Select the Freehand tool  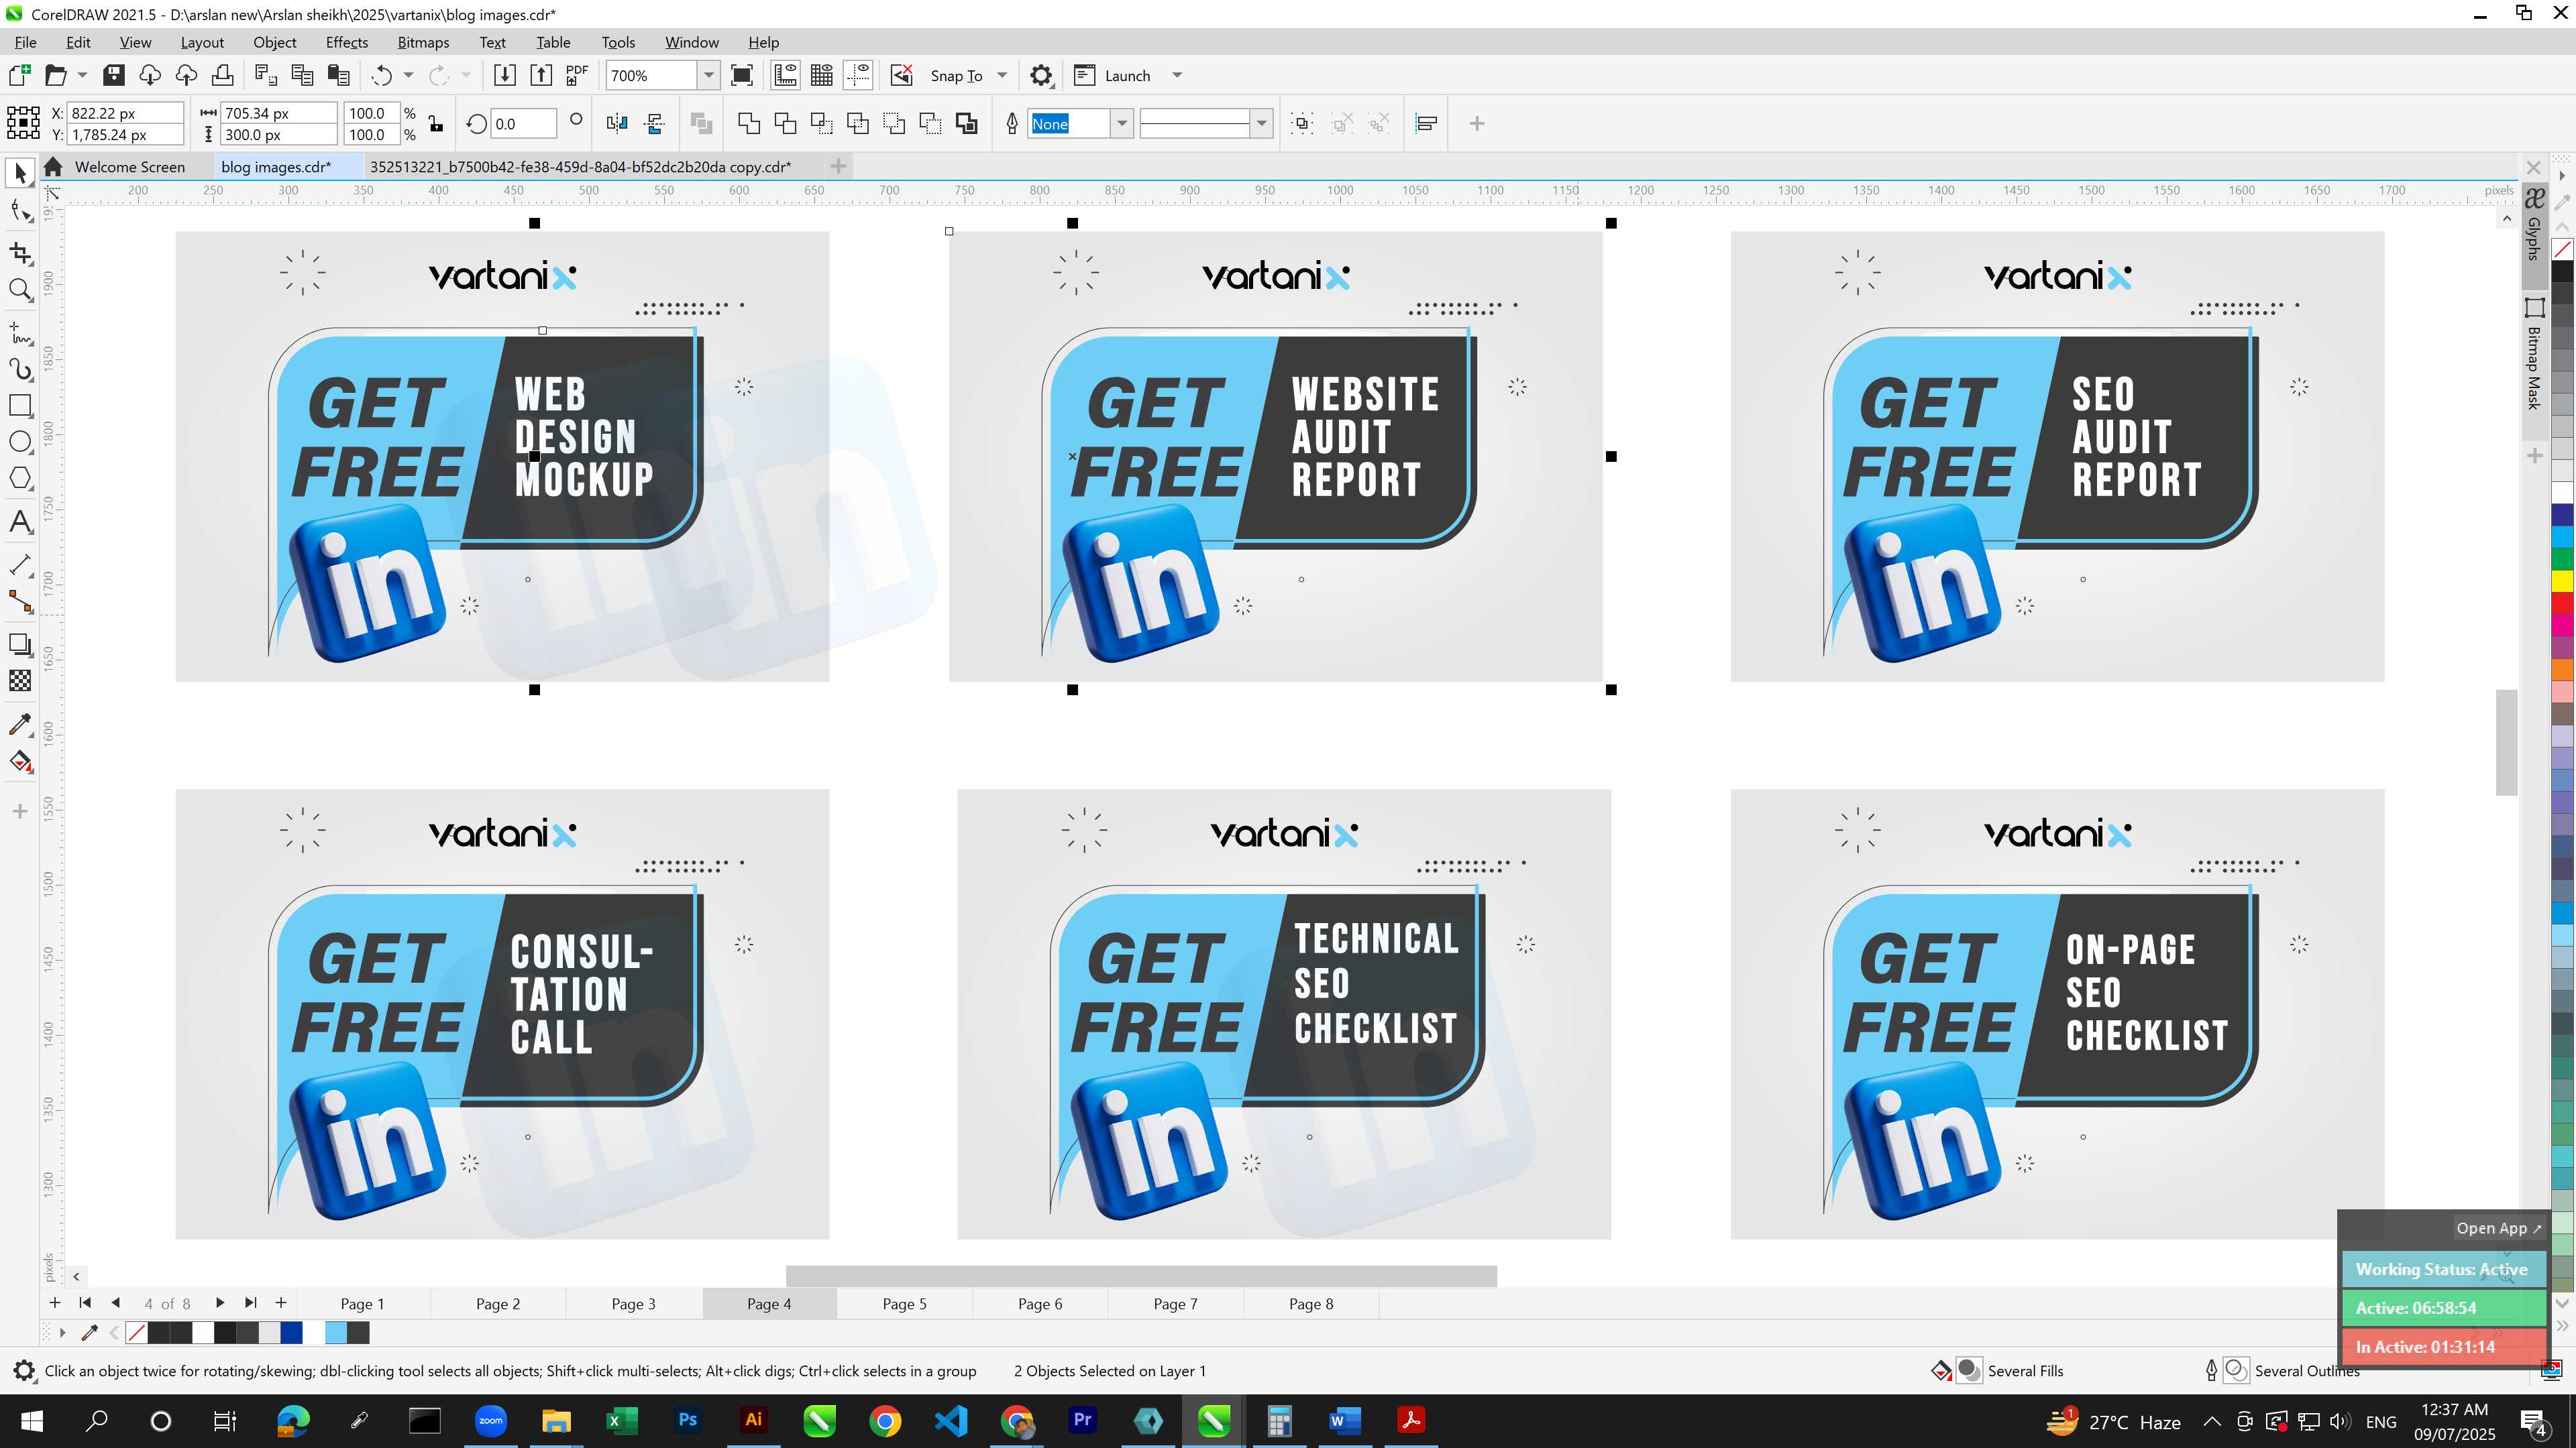pyautogui.click(x=20, y=333)
